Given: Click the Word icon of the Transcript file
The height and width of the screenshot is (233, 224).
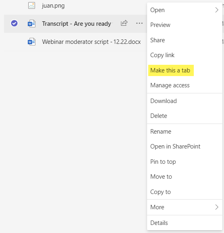Looking at the screenshot, I should coord(31,24).
